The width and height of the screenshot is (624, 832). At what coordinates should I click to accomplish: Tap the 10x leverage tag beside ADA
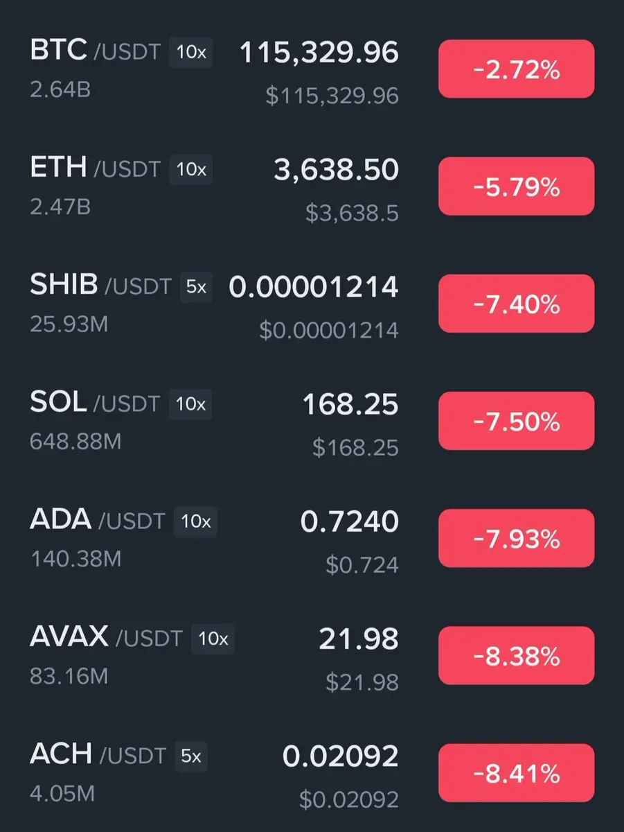coord(196,521)
